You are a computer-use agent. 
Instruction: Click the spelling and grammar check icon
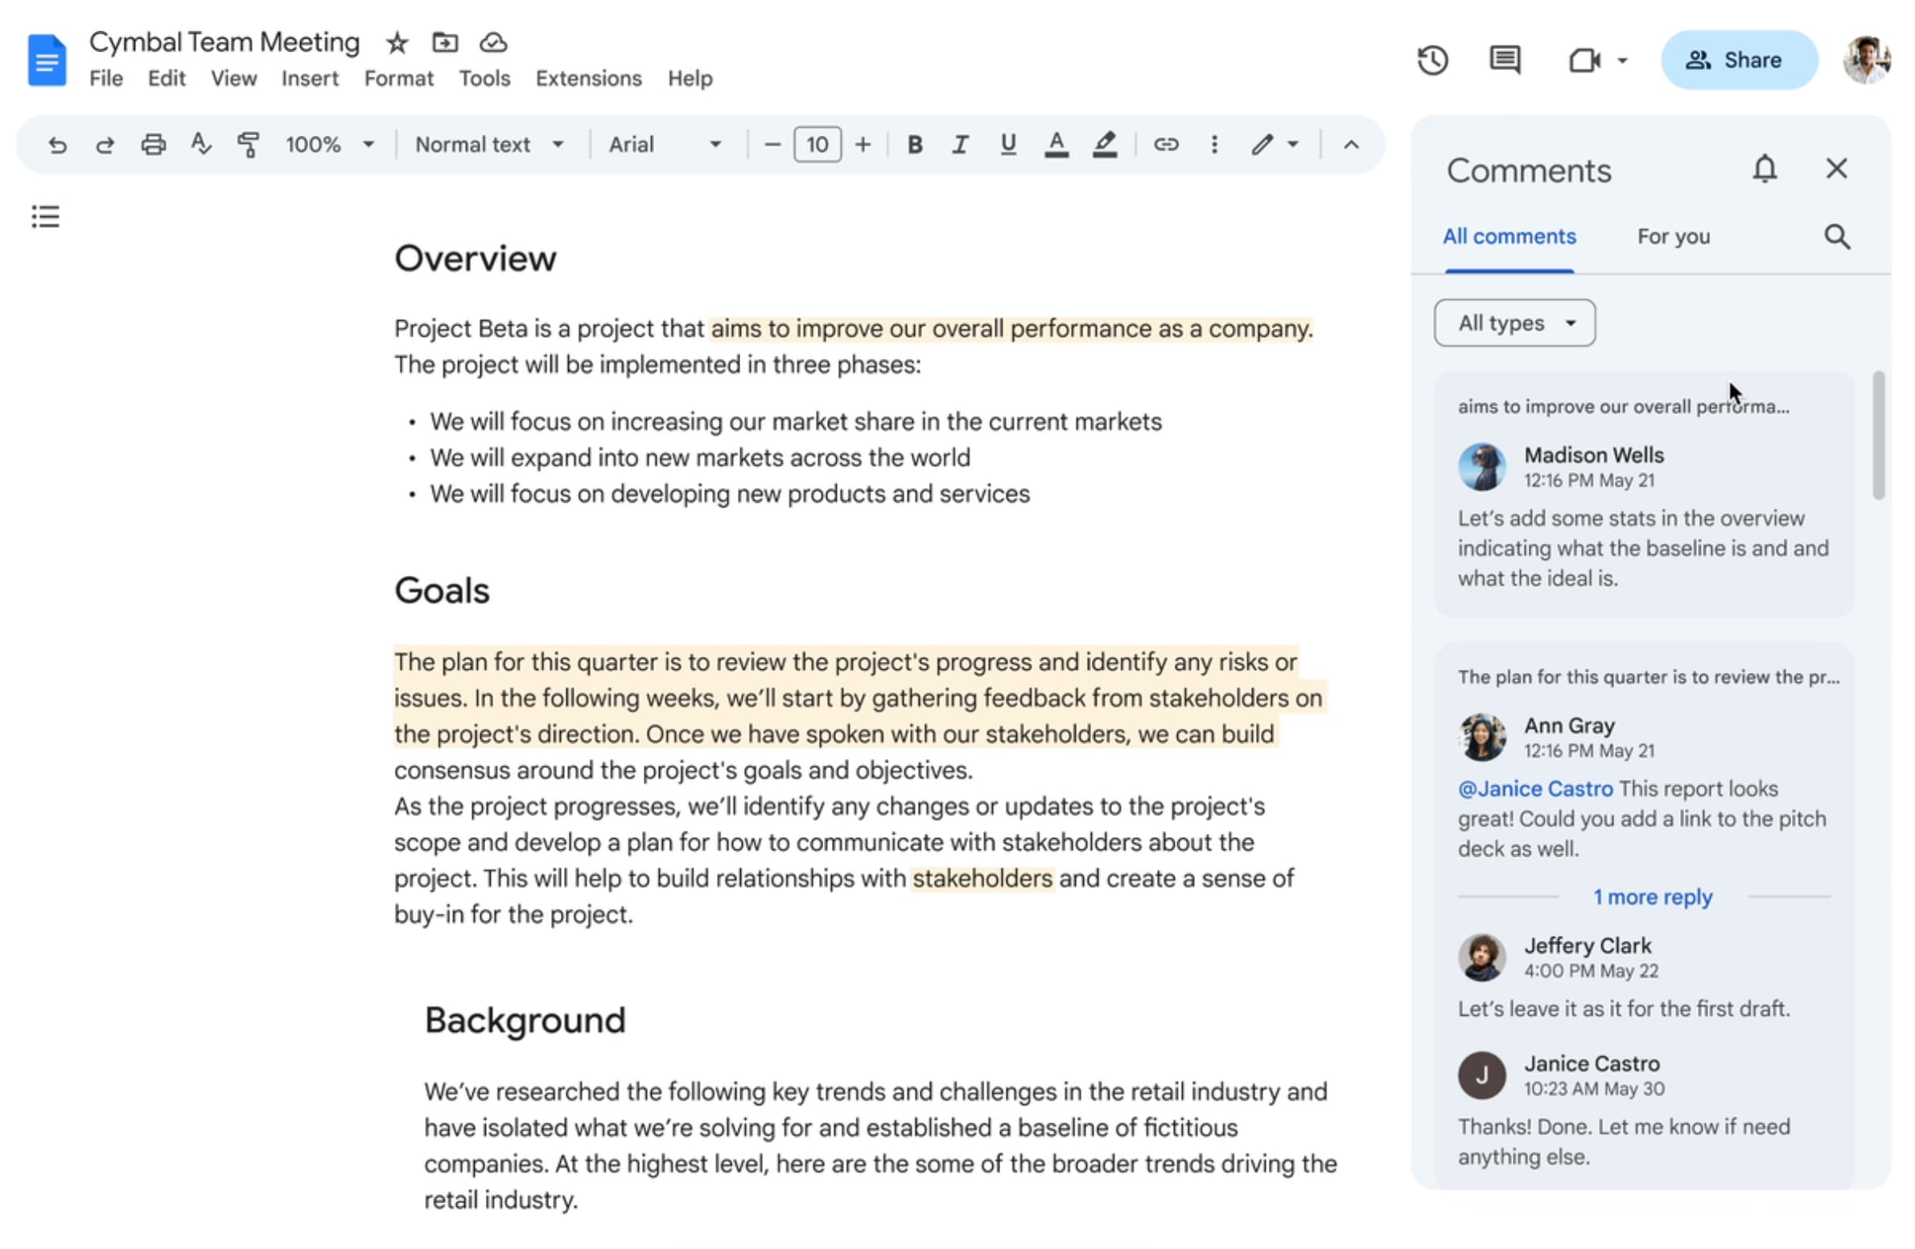[x=200, y=145]
